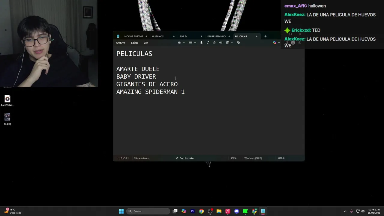
Task: Apply italic formatting in Notepad
Action: click(x=208, y=43)
